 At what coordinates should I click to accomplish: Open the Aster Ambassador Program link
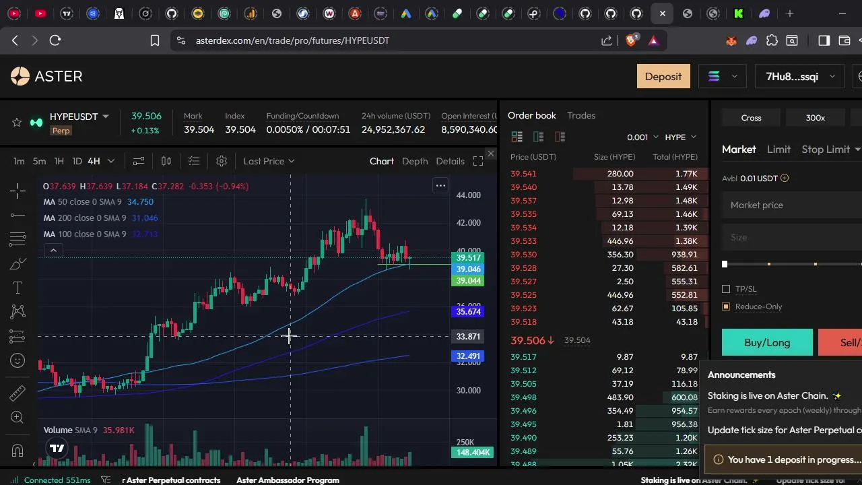(x=288, y=480)
